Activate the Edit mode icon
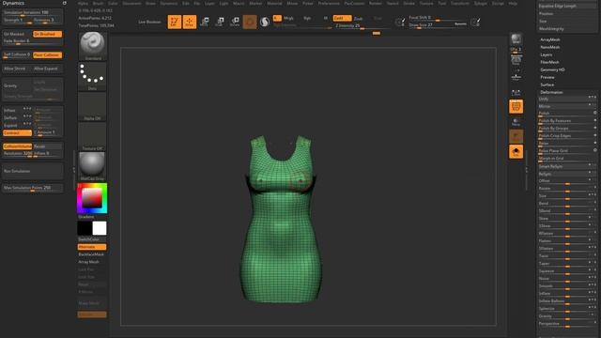The height and width of the screenshot is (338, 601). tap(175, 22)
